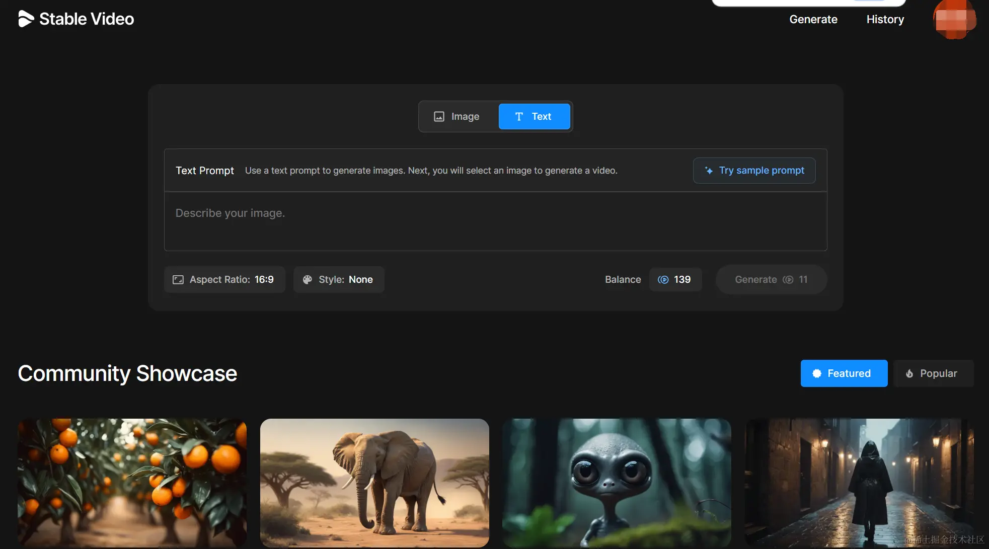Viewport: 989px width, 549px height.
Task: Open the Style None dropdown
Action: point(339,280)
